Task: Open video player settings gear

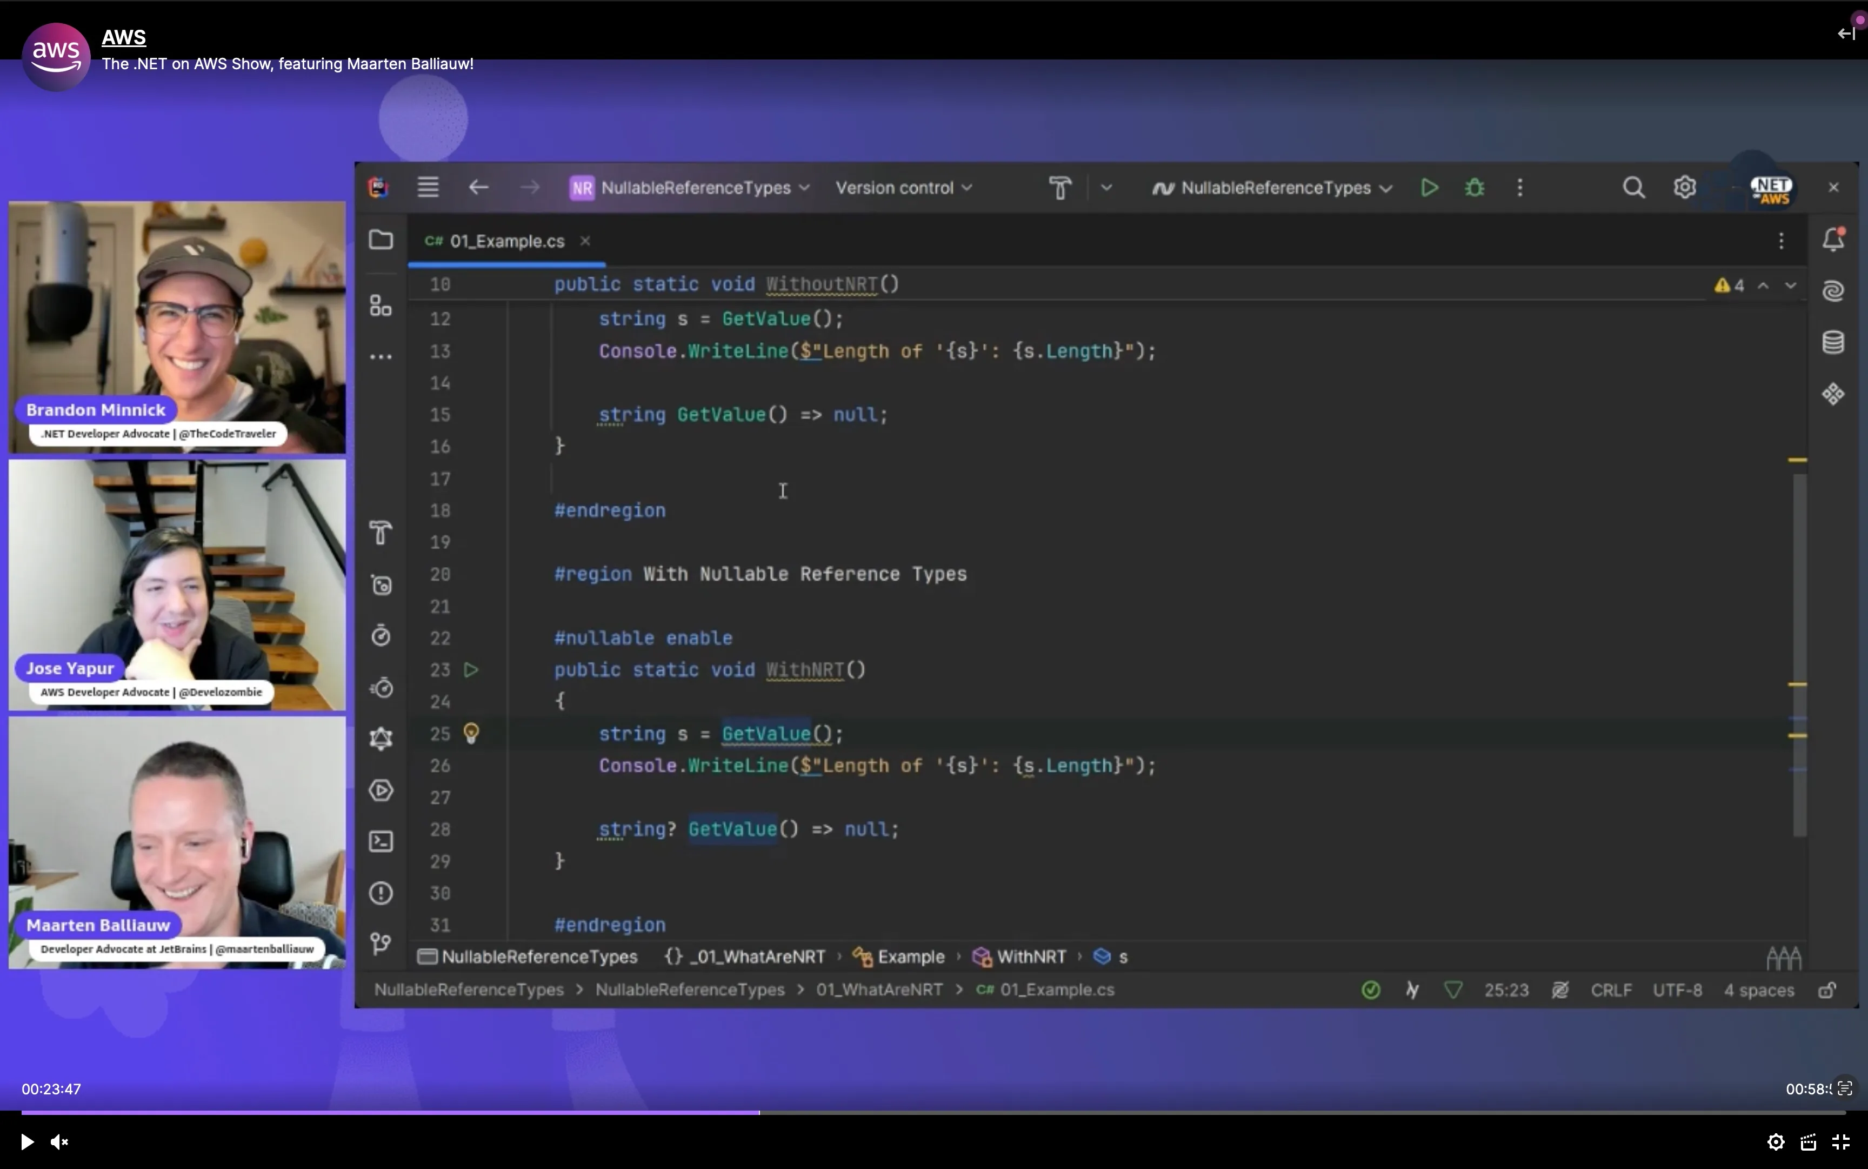Action: [x=1776, y=1142]
